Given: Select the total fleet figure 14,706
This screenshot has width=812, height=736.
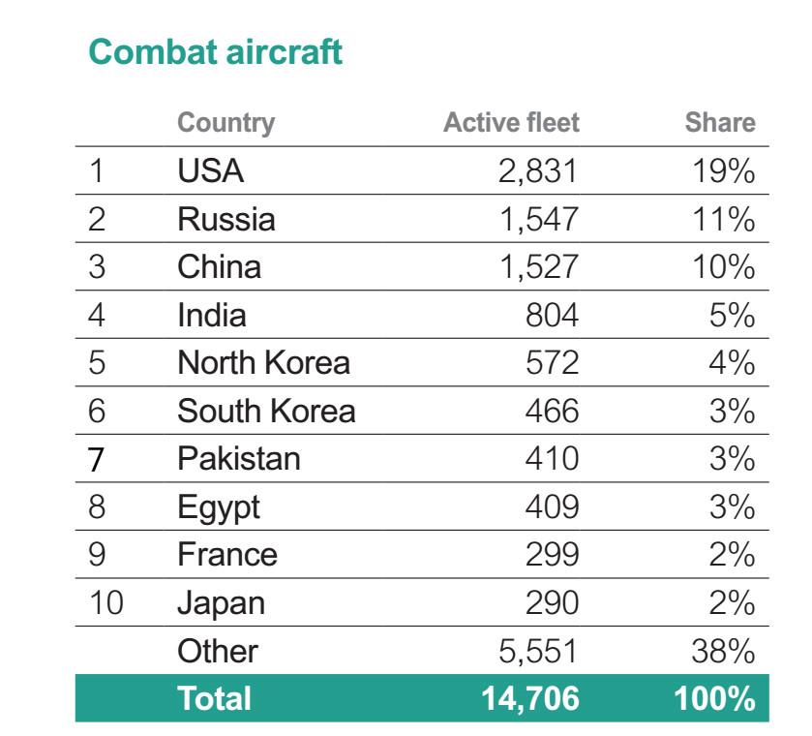Looking at the screenshot, I should [529, 698].
